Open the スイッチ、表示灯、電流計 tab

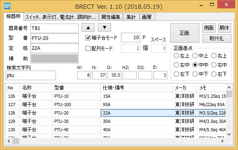coord(61,17)
